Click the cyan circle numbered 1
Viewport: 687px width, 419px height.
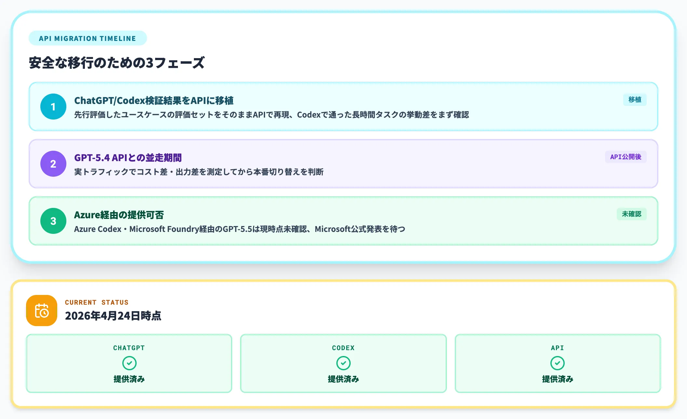point(53,107)
